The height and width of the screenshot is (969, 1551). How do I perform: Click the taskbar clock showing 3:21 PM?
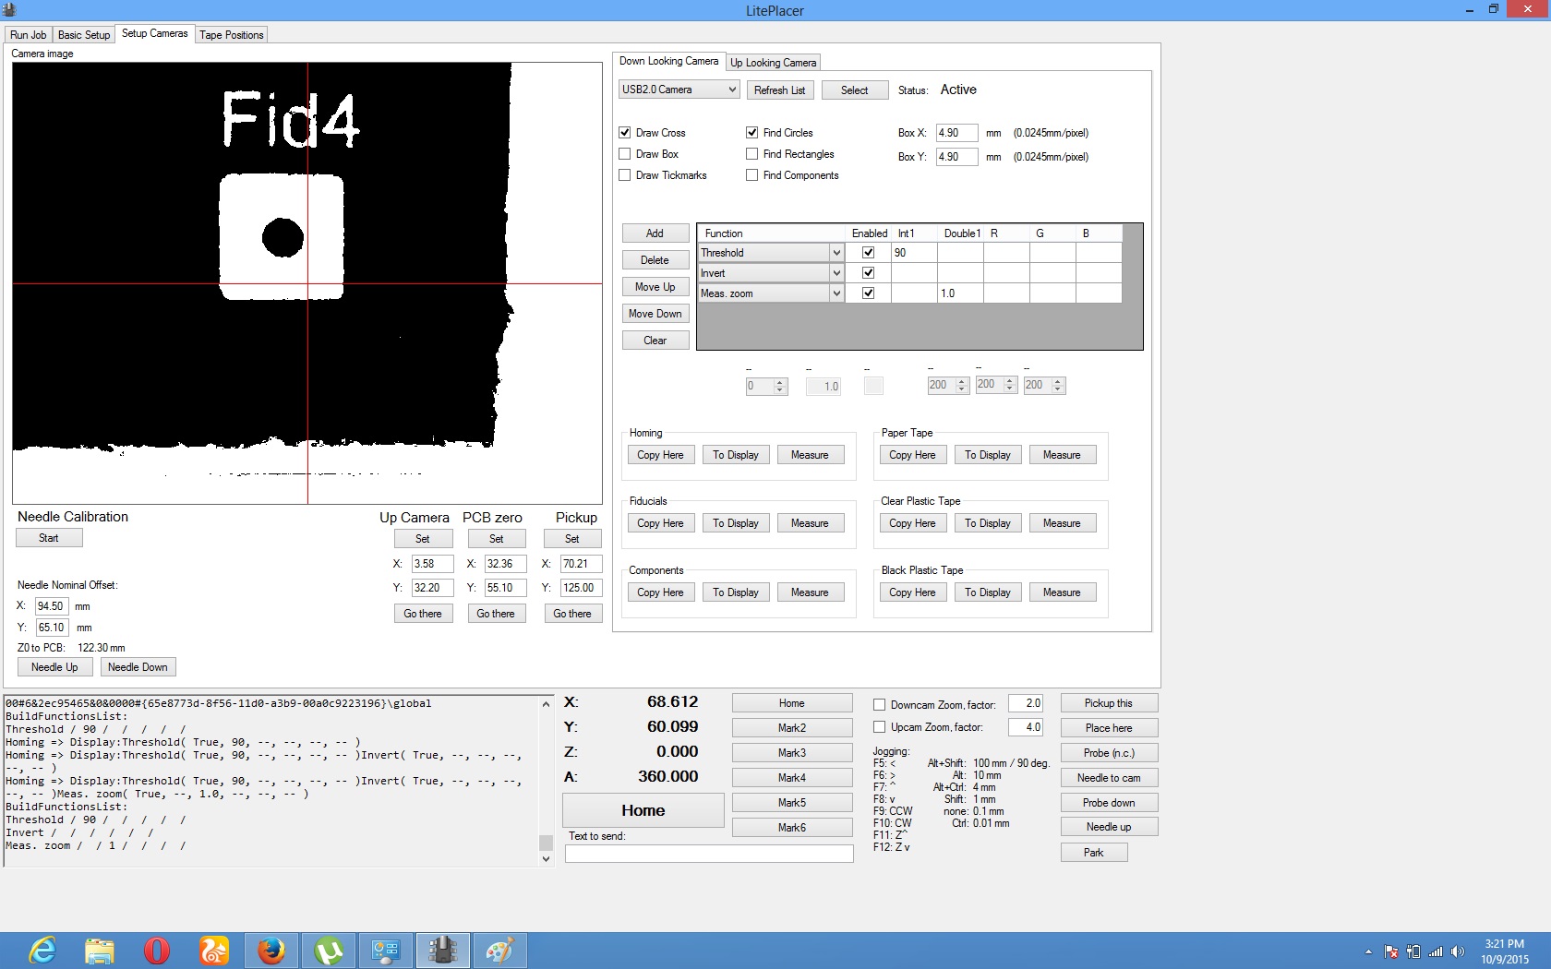[1504, 951]
